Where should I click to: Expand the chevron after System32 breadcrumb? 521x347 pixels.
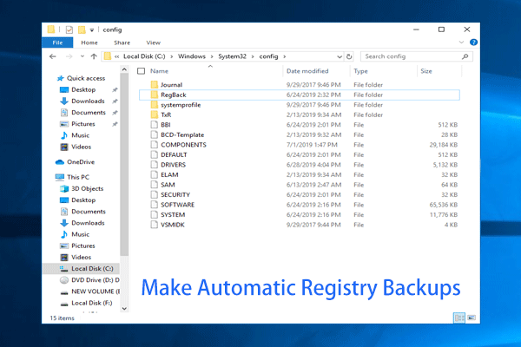(x=253, y=56)
